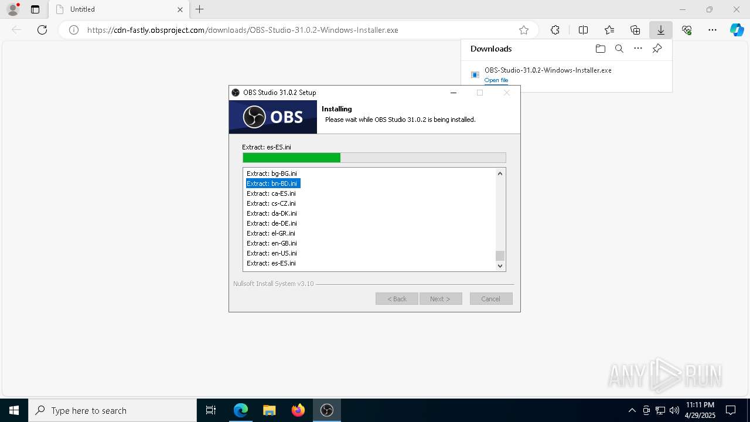
Task: Click the log scrollbar thumb
Action: point(500,256)
